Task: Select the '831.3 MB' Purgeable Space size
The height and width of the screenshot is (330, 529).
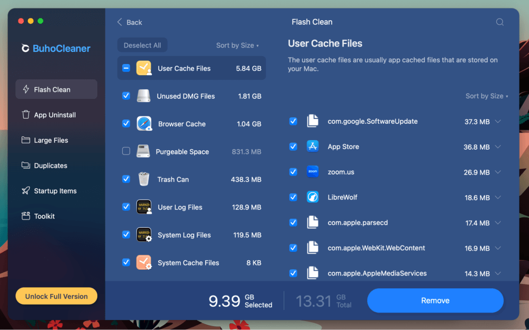Action: pos(247,152)
